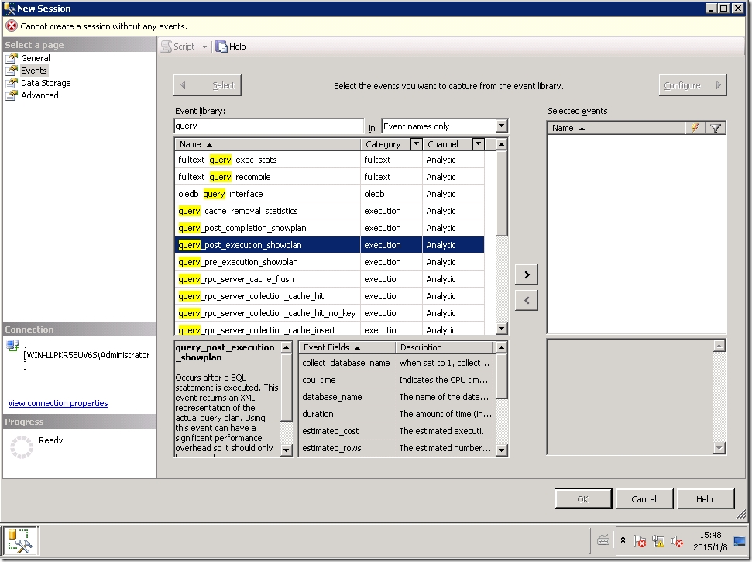Click event library scroll down arrow

tap(502, 329)
